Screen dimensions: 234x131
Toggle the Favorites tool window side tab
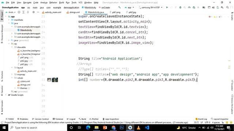(2, 91)
